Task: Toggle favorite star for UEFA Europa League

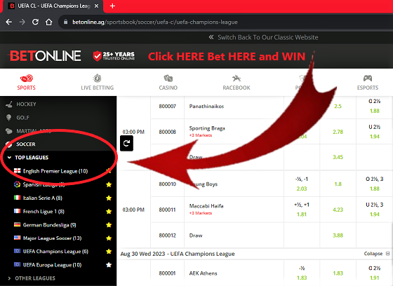Action: pos(109,265)
